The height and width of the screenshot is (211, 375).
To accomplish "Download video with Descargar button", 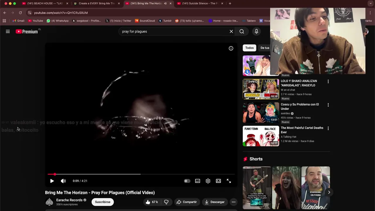I will (215, 202).
